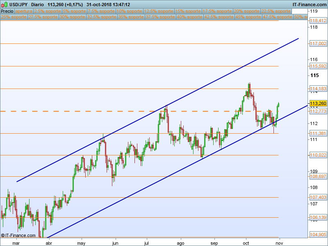Select the 110,022 support level tag
328x246 pixels.
click(318, 155)
